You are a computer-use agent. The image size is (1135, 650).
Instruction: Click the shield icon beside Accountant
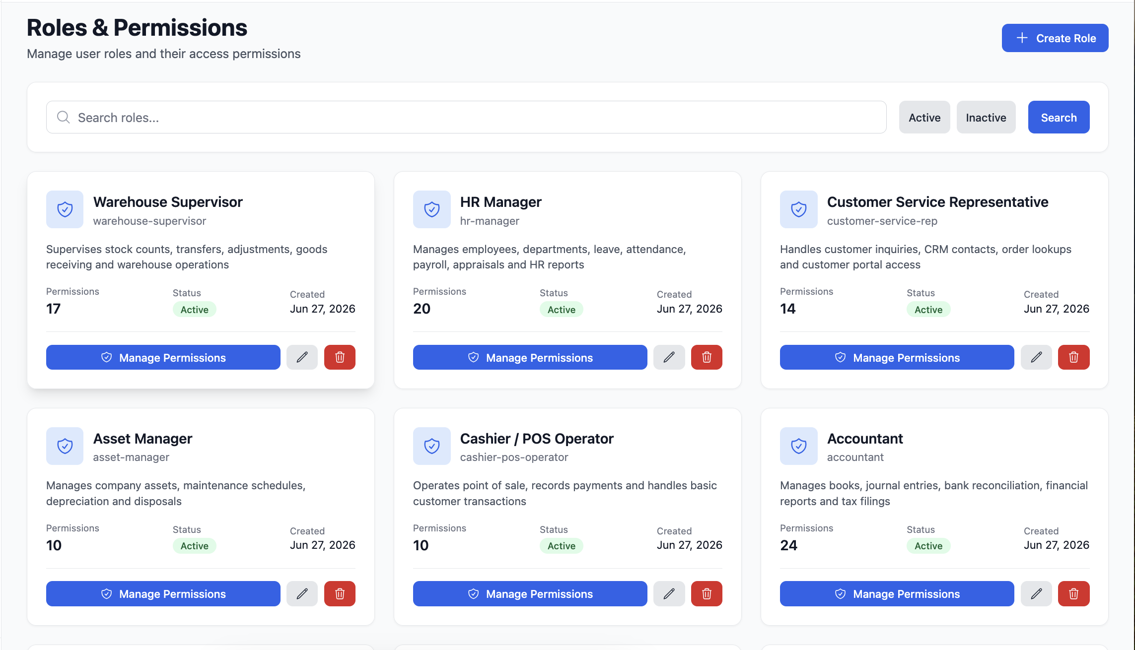point(798,446)
